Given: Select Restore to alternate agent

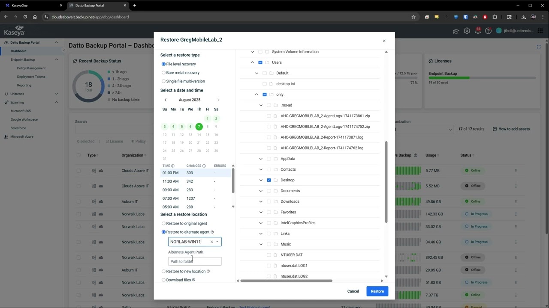Looking at the screenshot, I should click(163, 232).
